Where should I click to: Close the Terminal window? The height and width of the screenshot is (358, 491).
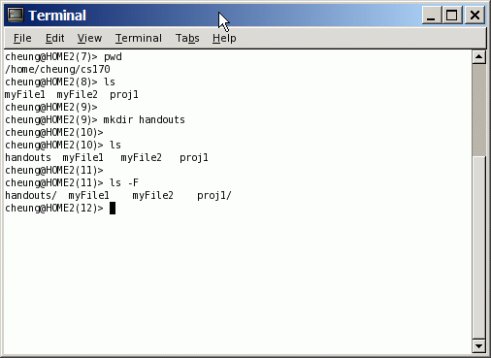(x=475, y=16)
